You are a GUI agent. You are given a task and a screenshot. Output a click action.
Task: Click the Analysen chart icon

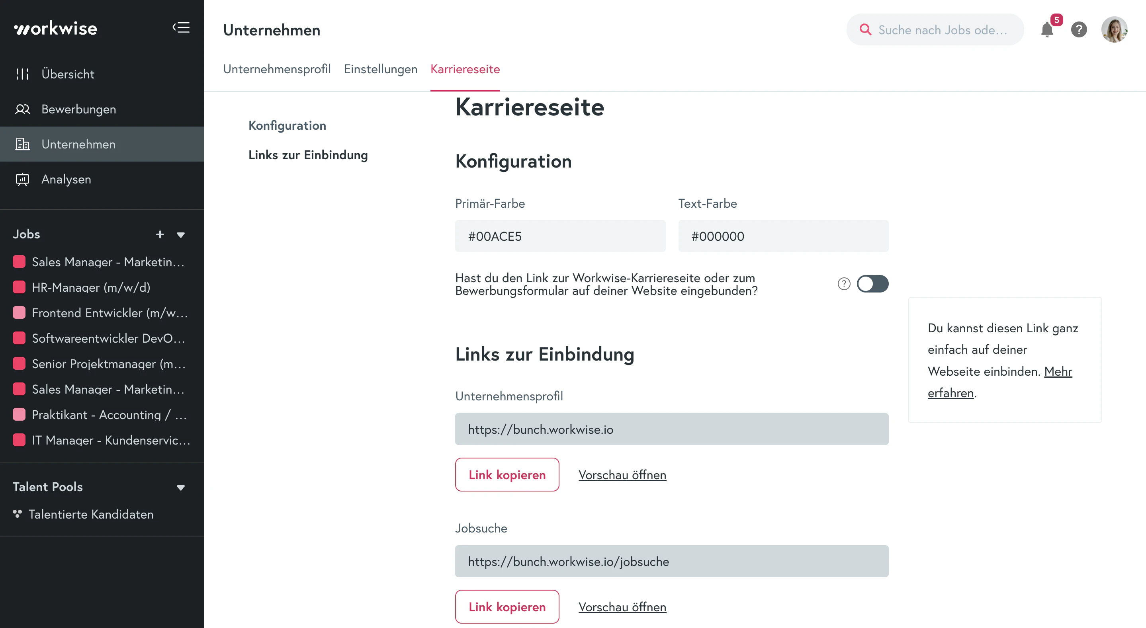point(22,179)
